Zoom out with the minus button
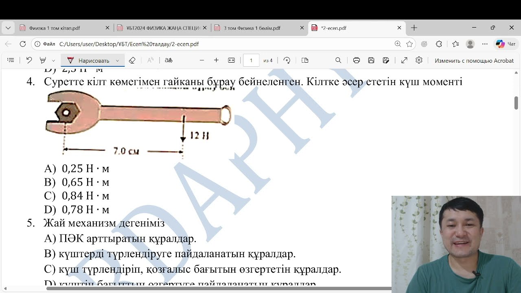Image resolution: width=521 pixels, height=293 pixels. point(202,60)
